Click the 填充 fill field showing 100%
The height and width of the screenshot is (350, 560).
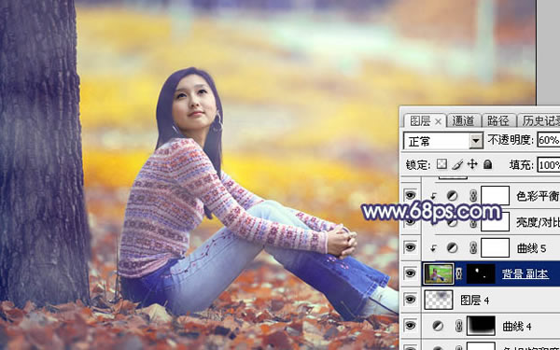point(549,165)
